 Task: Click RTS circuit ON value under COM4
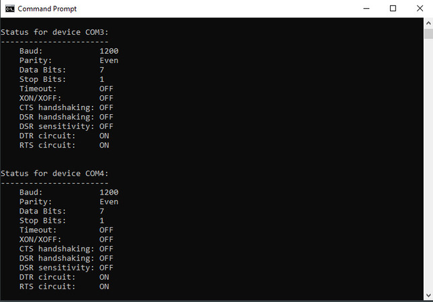pos(104,287)
